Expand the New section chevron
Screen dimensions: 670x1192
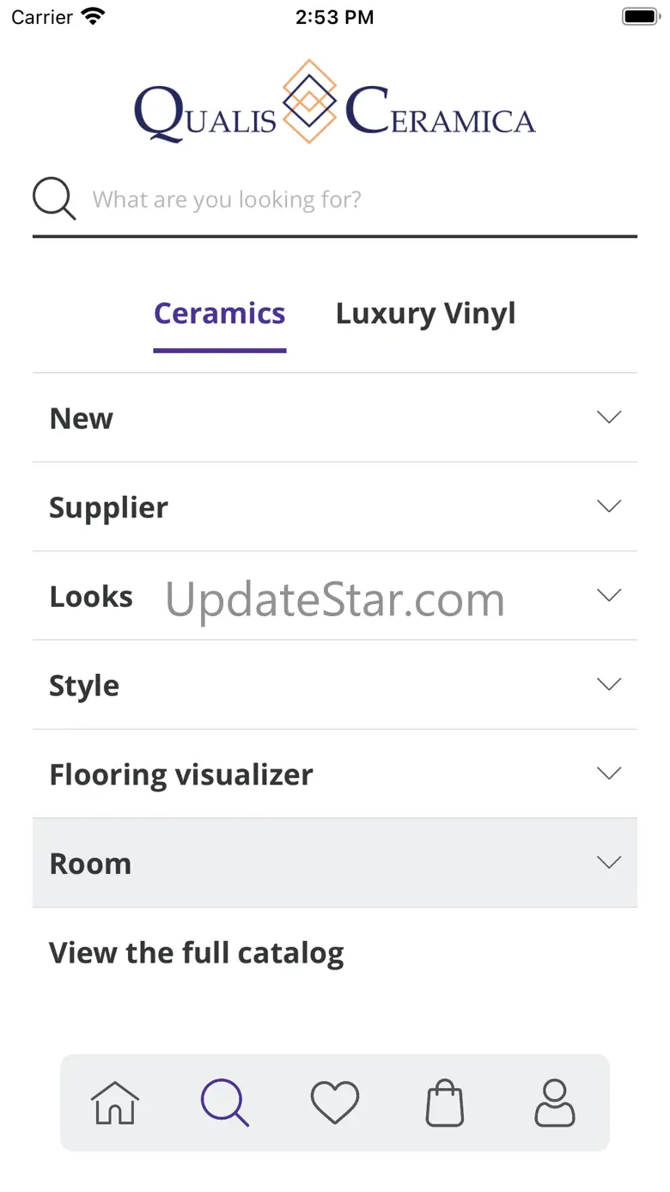[608, 418]
